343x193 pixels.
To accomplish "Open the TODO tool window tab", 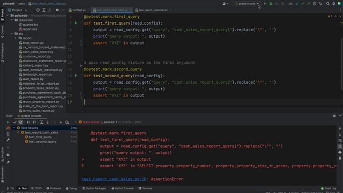I will pos(36,188).
